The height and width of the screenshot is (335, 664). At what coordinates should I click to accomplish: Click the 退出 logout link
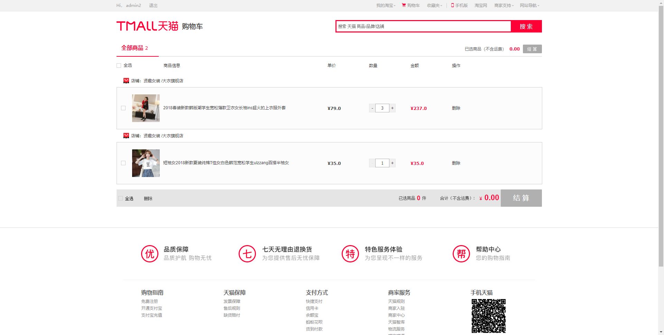click(153, 6)
